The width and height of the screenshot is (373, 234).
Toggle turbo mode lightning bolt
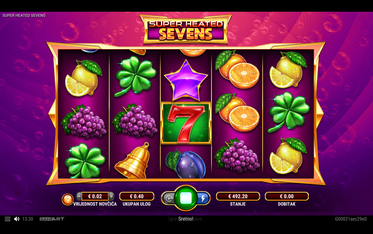coord(203,198)
